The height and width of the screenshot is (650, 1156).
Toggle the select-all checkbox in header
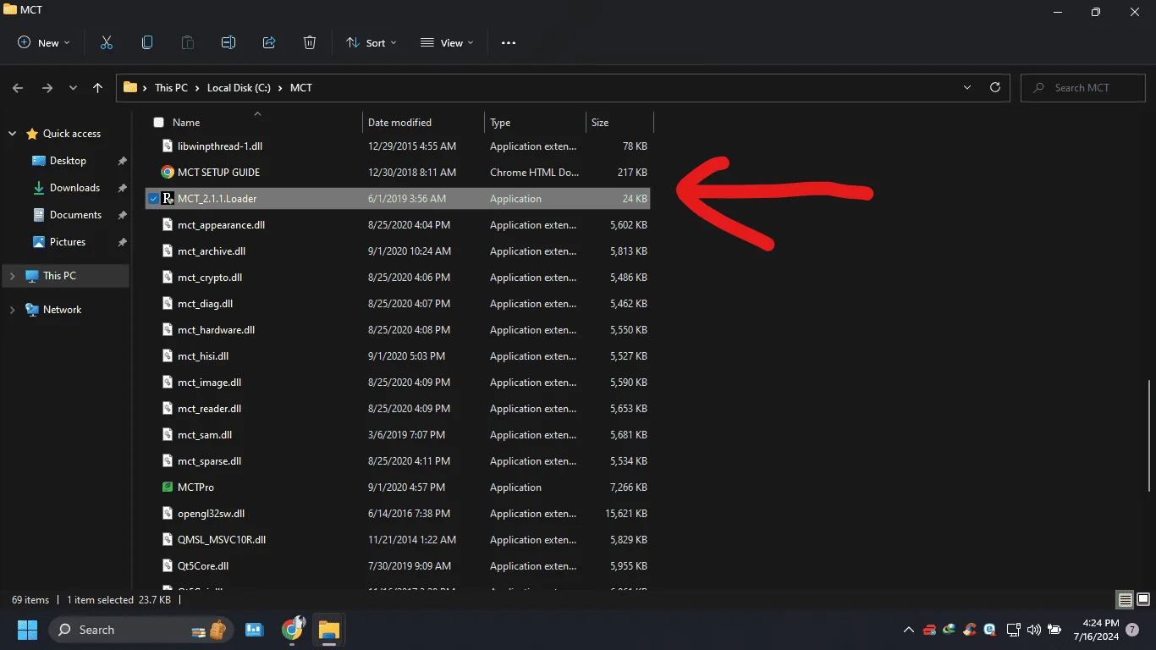click(158, 123)
